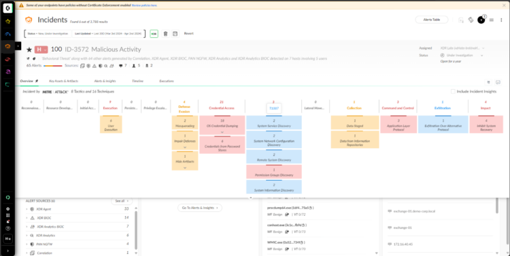Click Go To Alerts & Insights button

200,208
